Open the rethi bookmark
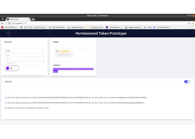This screenshot has width=195, height=139. point(148,27)
